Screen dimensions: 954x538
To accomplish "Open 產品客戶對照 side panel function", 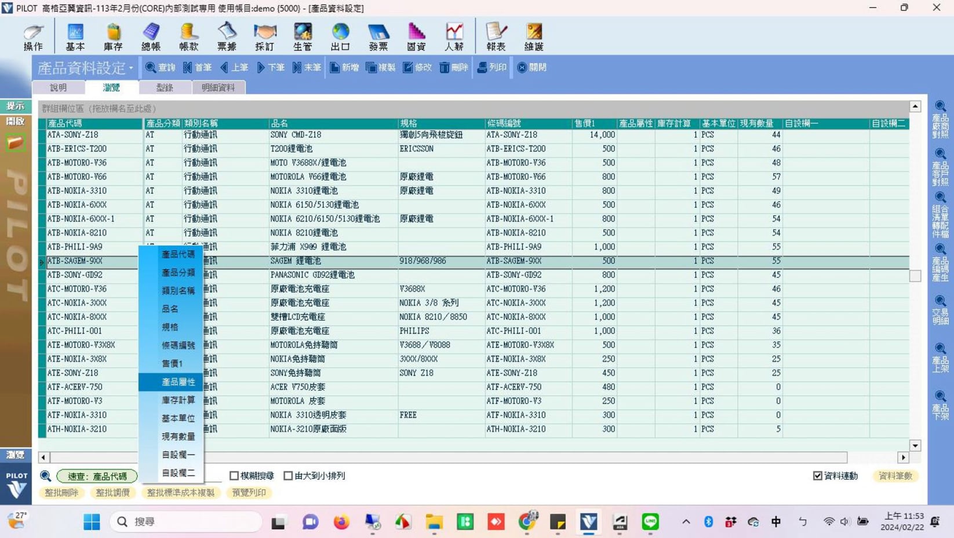I will 940,167.
